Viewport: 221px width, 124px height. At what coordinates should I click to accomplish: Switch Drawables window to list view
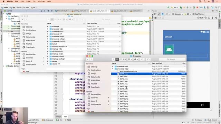click(117, 59)
